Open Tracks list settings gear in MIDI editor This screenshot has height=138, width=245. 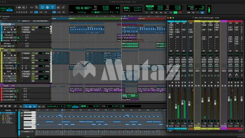pos(16,110)
